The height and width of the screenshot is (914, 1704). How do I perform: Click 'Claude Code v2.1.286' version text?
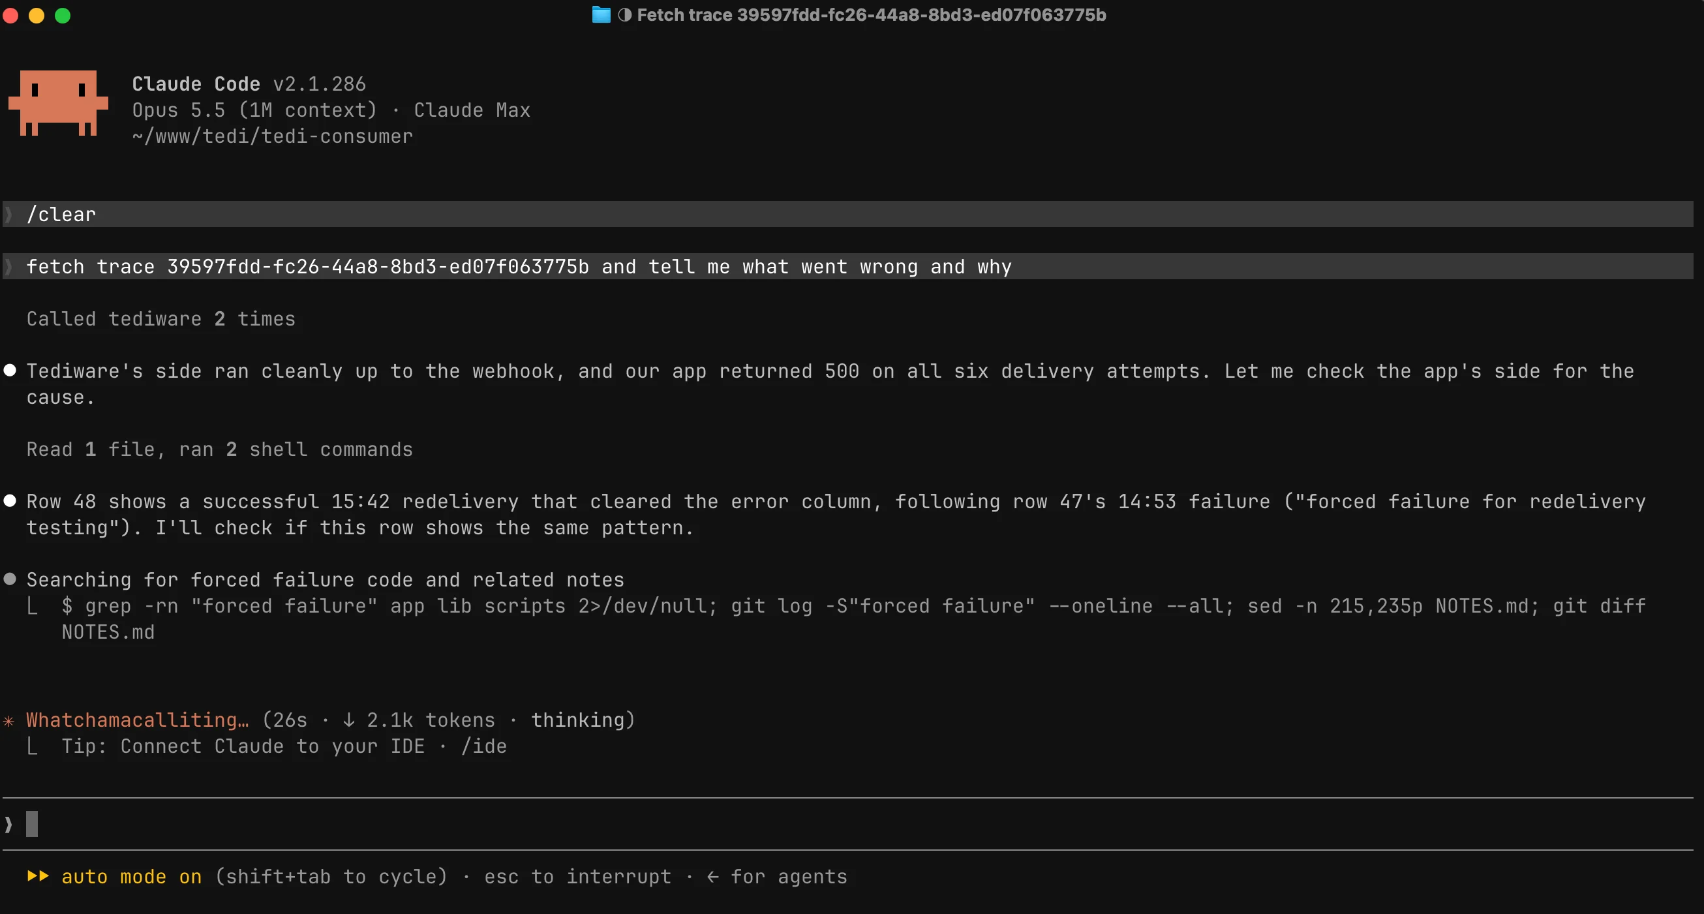coord(249,84)
